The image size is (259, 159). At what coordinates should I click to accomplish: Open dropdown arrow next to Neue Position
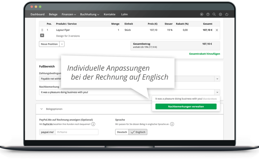pyautogui.click(x=62, y=44)
